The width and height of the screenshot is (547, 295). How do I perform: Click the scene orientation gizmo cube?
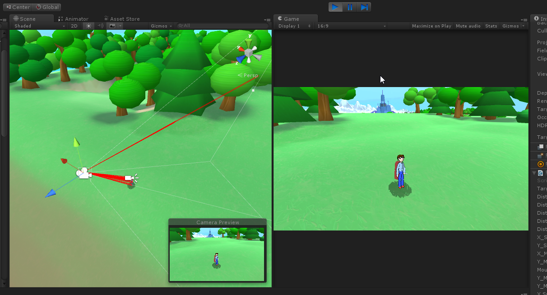(x=248, y=54)
